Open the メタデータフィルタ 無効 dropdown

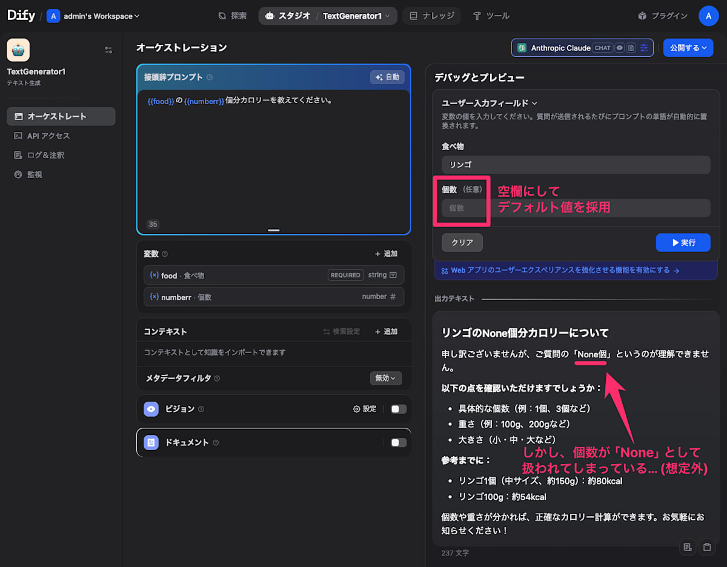386,378
